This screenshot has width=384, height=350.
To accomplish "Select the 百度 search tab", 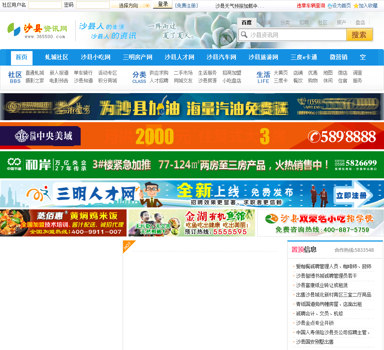I will [246, 22].
